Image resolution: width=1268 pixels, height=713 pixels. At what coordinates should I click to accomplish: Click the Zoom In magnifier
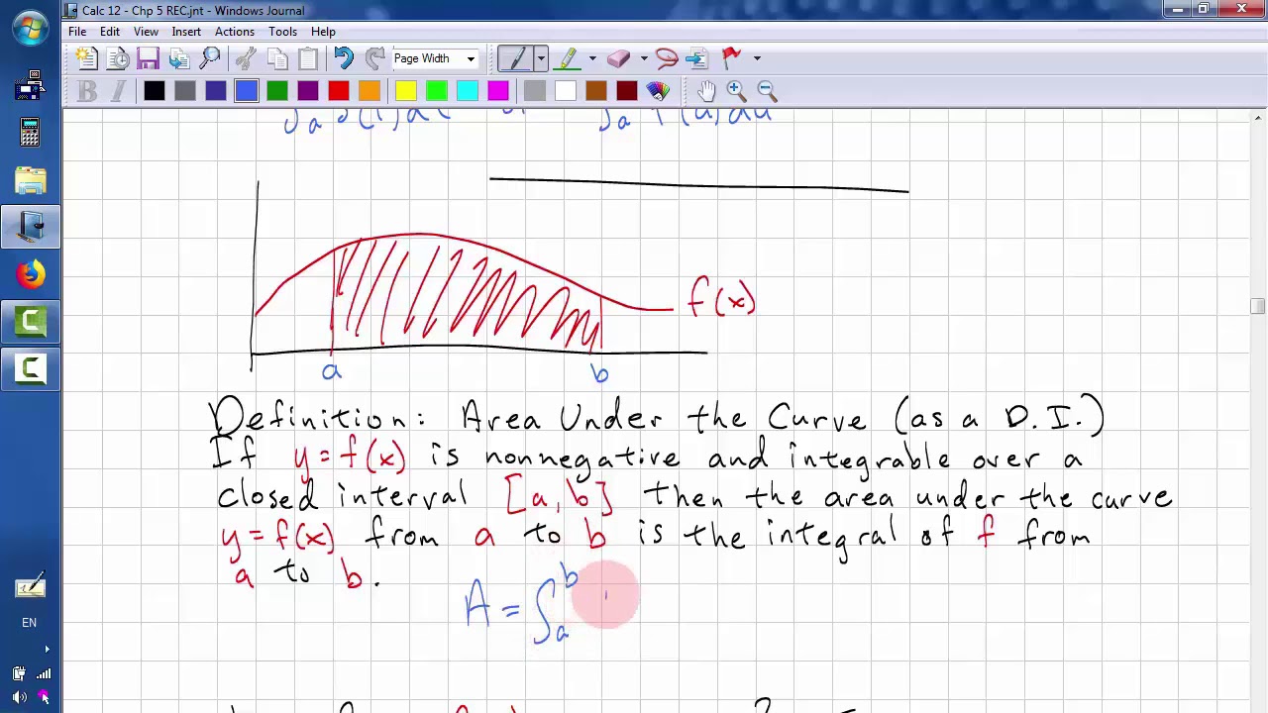[x=736, y=91]
